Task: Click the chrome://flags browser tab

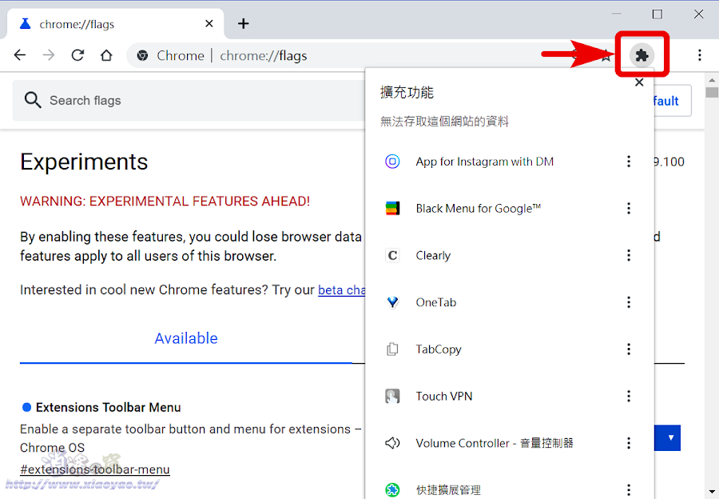Action: (116, 23)
